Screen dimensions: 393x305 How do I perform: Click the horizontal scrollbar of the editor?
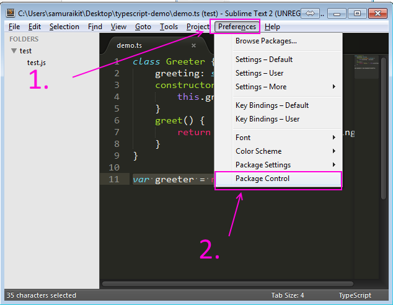click(227, 284)
